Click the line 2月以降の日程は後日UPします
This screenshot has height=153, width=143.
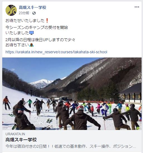(x=40, y=40)
